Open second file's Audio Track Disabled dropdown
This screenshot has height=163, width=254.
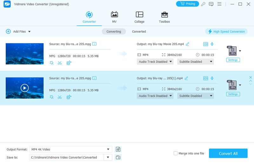pos(155,96)
